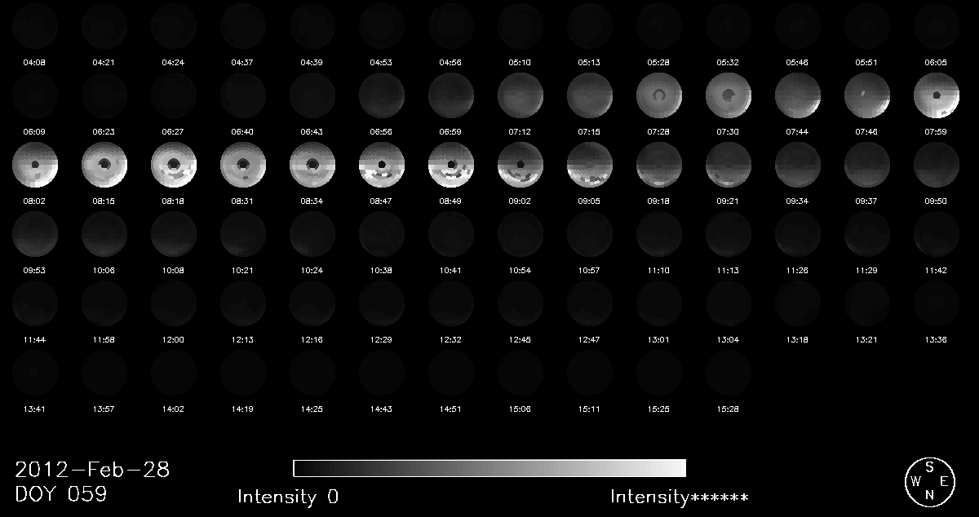Click the 13:36 time label
The height and width of the screenshot is (517, 979).
(937, 339)
